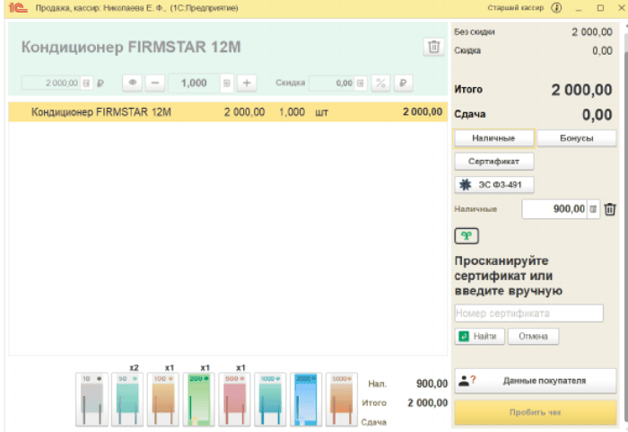
Task: Click the Старший кассир label in the title bar
Action: 516,7
